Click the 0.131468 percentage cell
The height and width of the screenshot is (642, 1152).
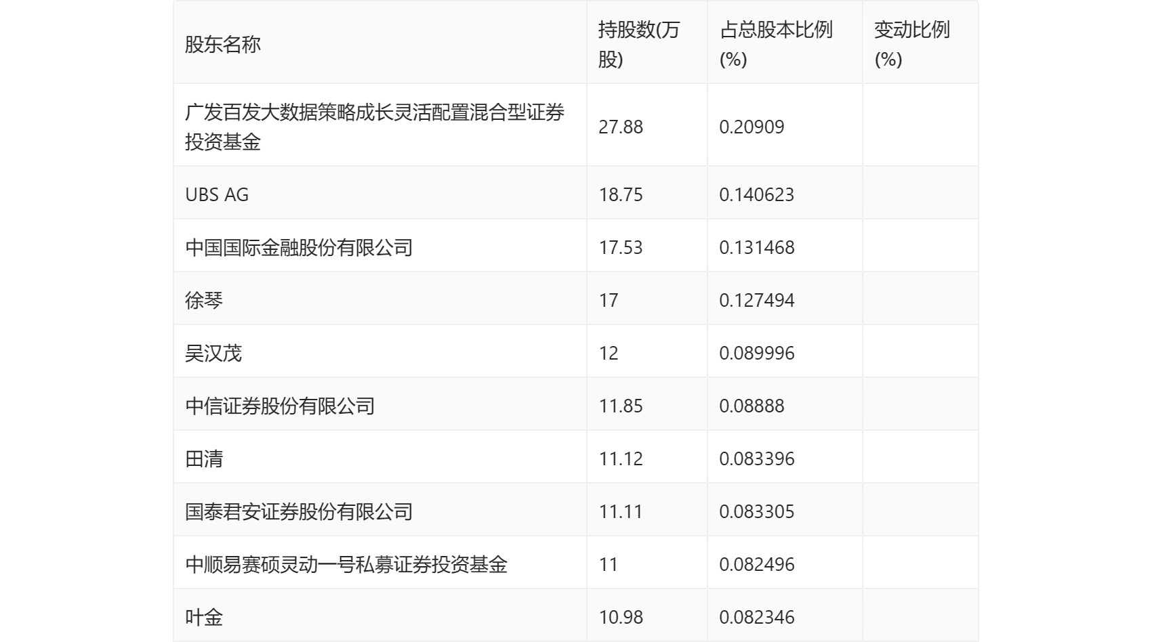pyautogui.click(x=756, y=247)
